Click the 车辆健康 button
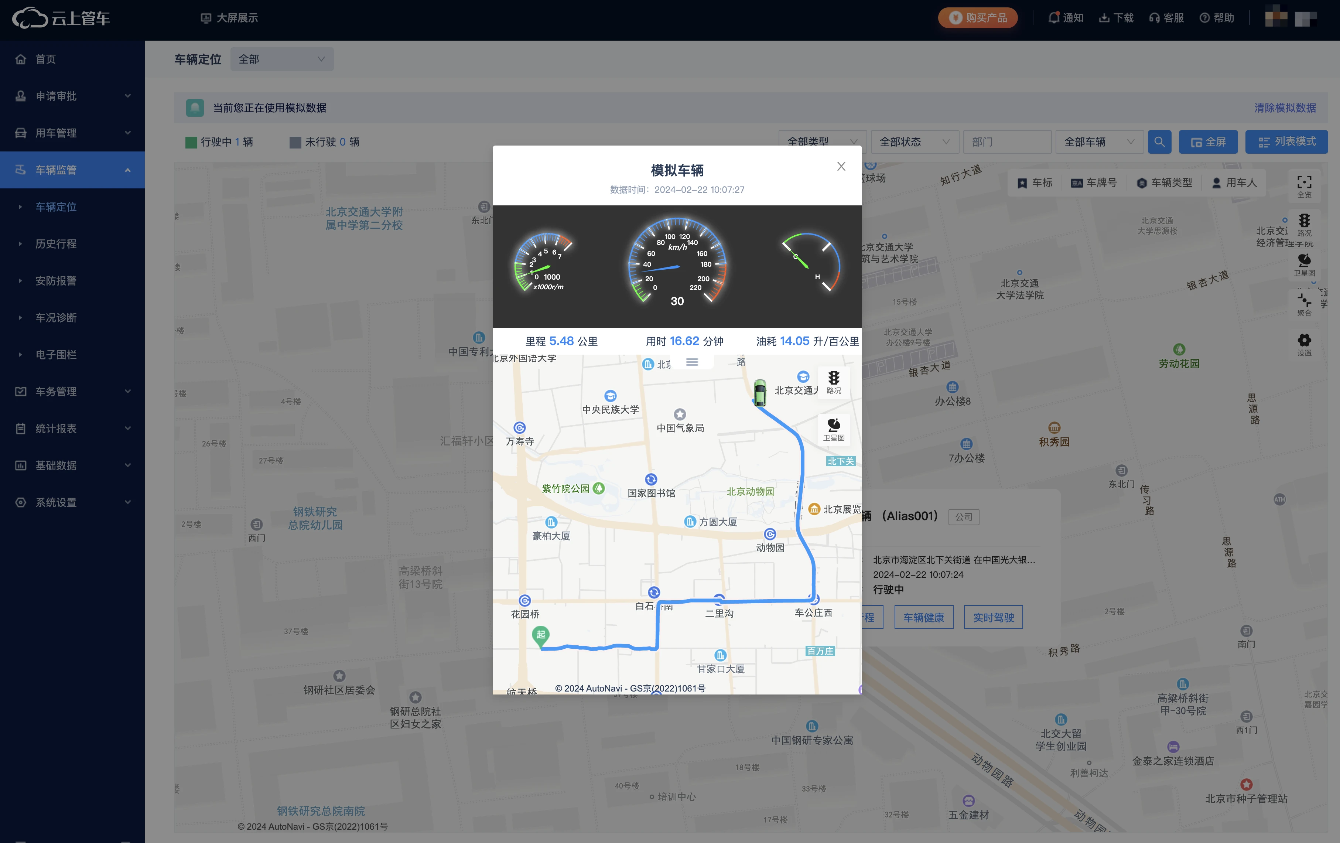 [x=924, y=617]
